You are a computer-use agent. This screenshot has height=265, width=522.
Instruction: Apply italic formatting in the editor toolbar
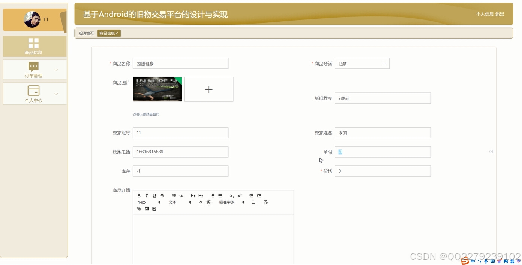click(147, 195)
